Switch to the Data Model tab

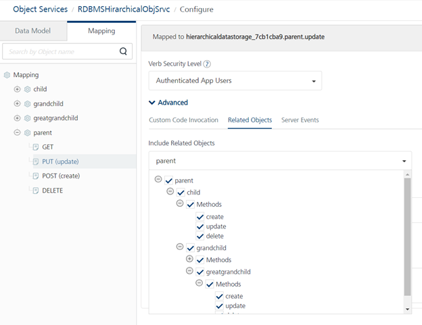[32, 31]
